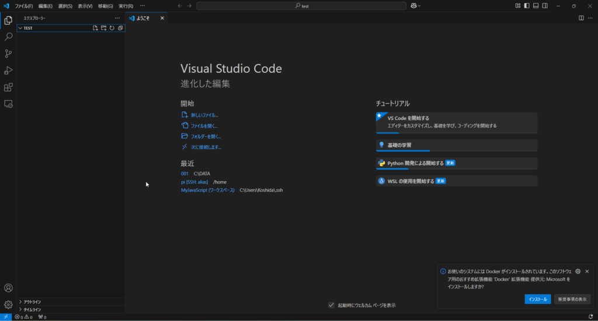This screenshot has height=321, width=598.
Task: Toggle the bottom panel visibility
Action: point(536,6)
